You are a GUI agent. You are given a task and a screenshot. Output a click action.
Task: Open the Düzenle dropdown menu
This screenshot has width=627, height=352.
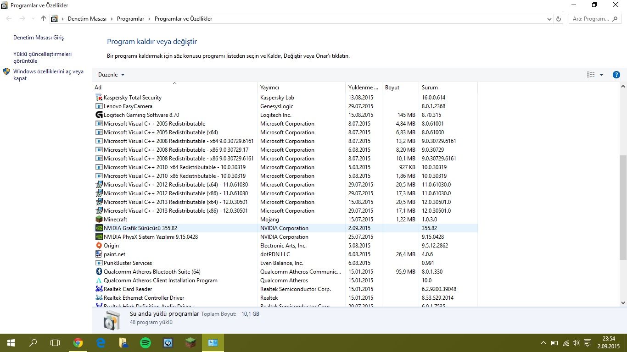click(x=112, y=75)
